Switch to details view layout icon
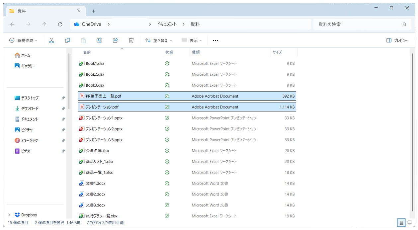 pyautogui.click(x=401, y=223)
